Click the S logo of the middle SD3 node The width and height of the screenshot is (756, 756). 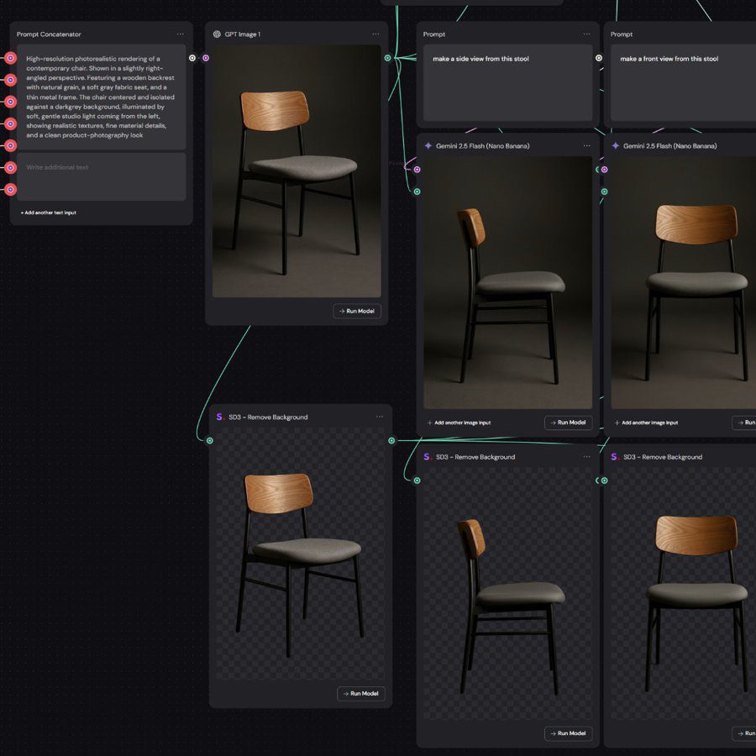[x=428, y=457]
